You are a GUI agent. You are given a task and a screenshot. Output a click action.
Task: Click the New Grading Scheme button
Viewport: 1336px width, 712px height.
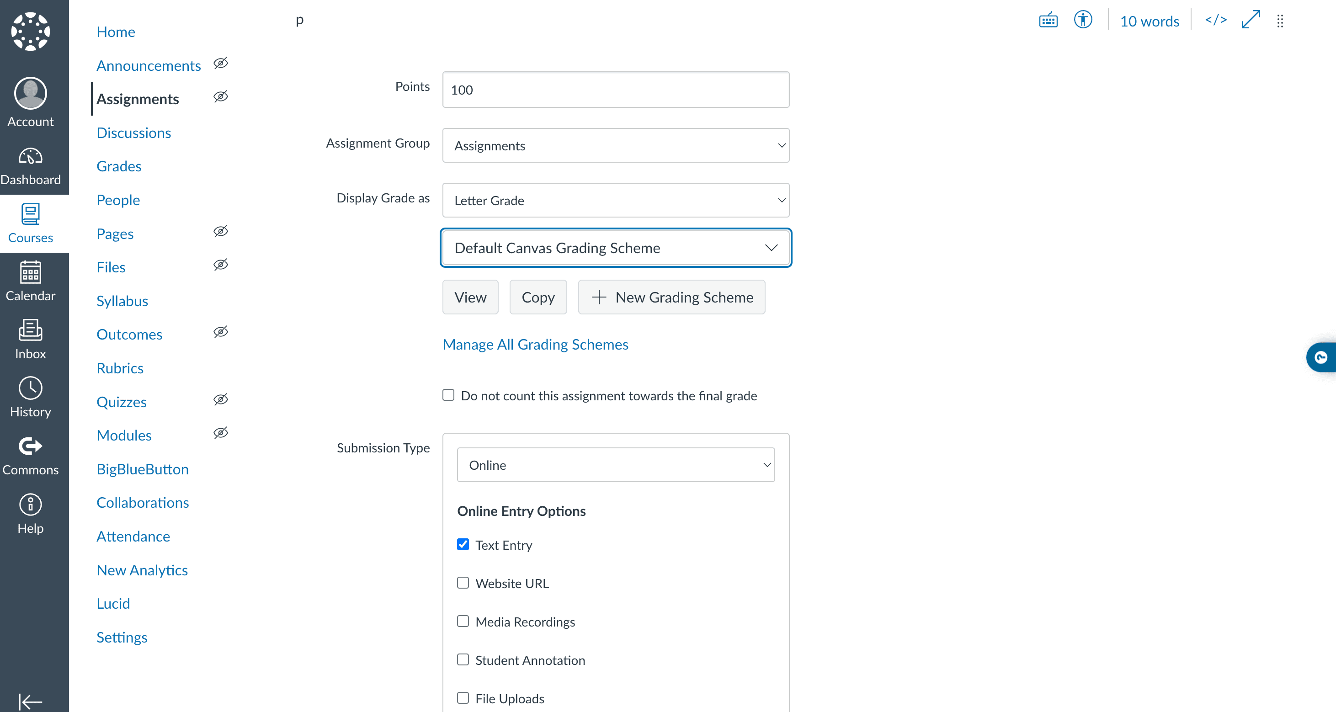coord(671,297)
